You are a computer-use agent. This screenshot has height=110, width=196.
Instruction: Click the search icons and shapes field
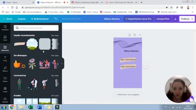click(x=36, y=28)
